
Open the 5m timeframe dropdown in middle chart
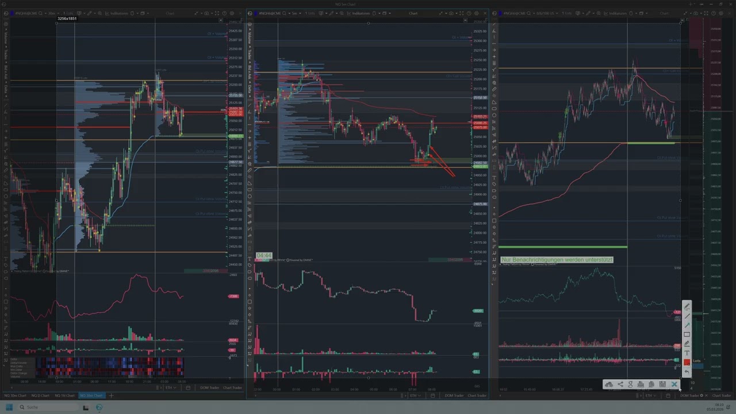(x=297, y=13)
